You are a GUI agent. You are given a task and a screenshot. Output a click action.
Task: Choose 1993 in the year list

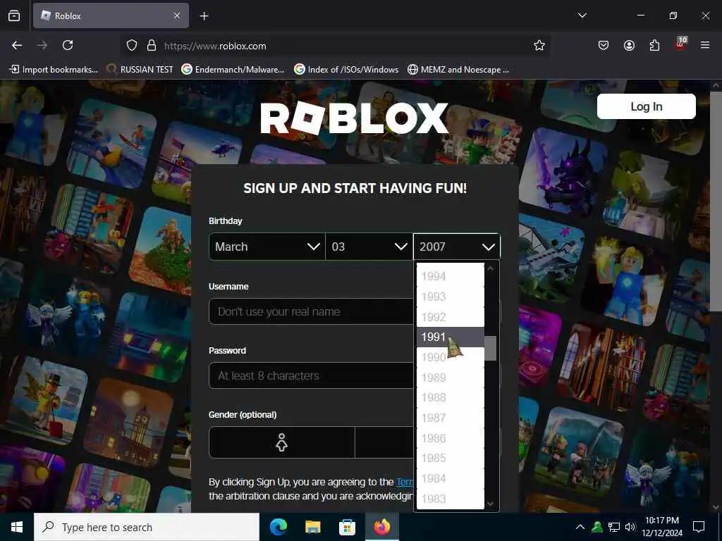[x=451, y=297]
